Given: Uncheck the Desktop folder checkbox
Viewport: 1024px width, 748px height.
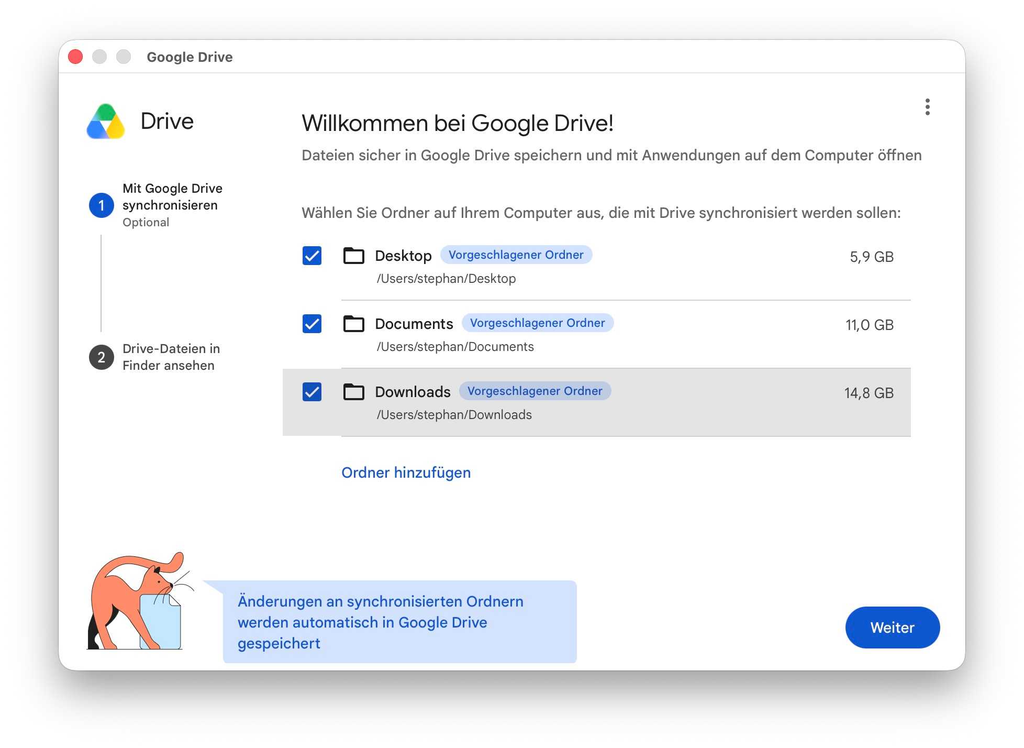Looking at the screenshot, I should click(312, 256).
